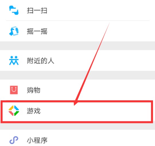Tap the 附近的人 people nearby icon
Screen dimensions: 155x146
(x=14, y=61)
